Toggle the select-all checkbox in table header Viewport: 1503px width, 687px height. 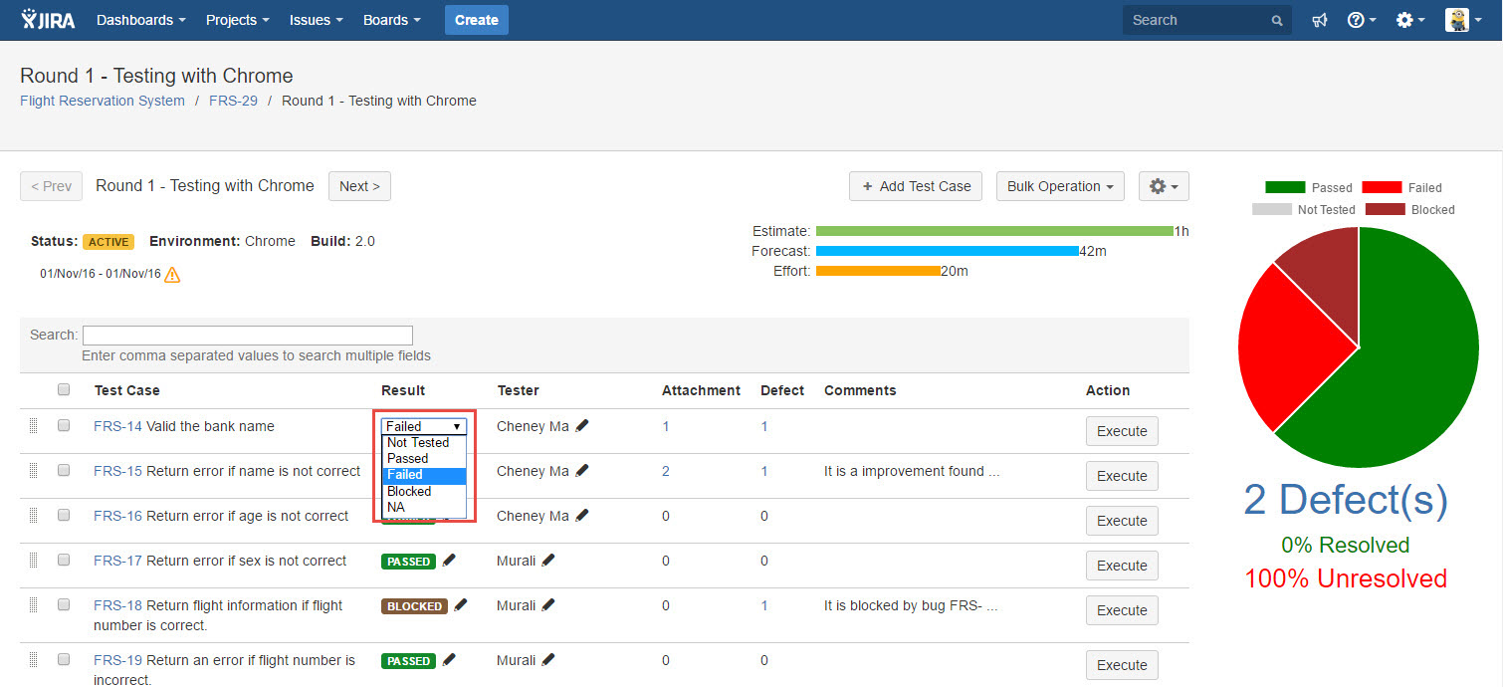click(x=64, y=389)
